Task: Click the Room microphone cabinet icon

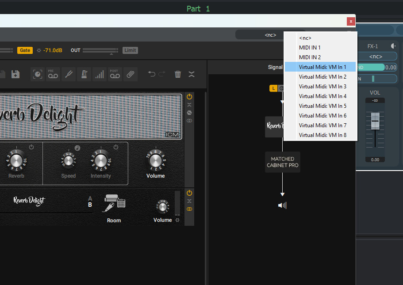Action: (114, 204)
